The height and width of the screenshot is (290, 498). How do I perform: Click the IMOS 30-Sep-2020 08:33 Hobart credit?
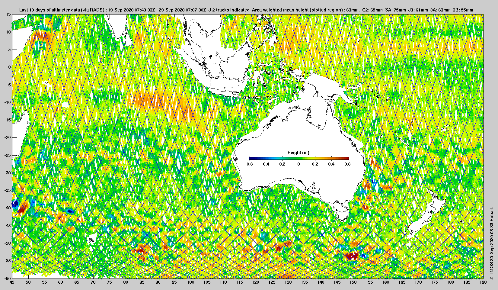(491, 243)
